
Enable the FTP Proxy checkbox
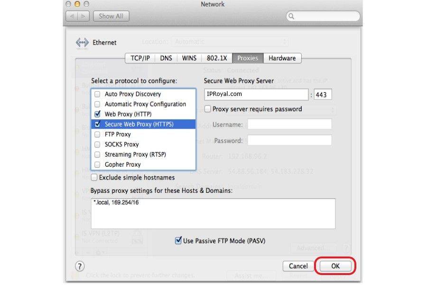pyautogui.click(x=97, y=134)
